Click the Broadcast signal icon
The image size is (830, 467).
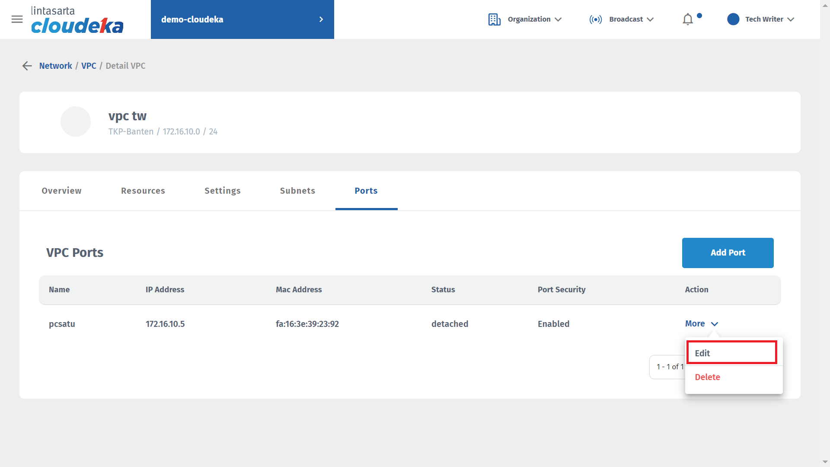595,19
